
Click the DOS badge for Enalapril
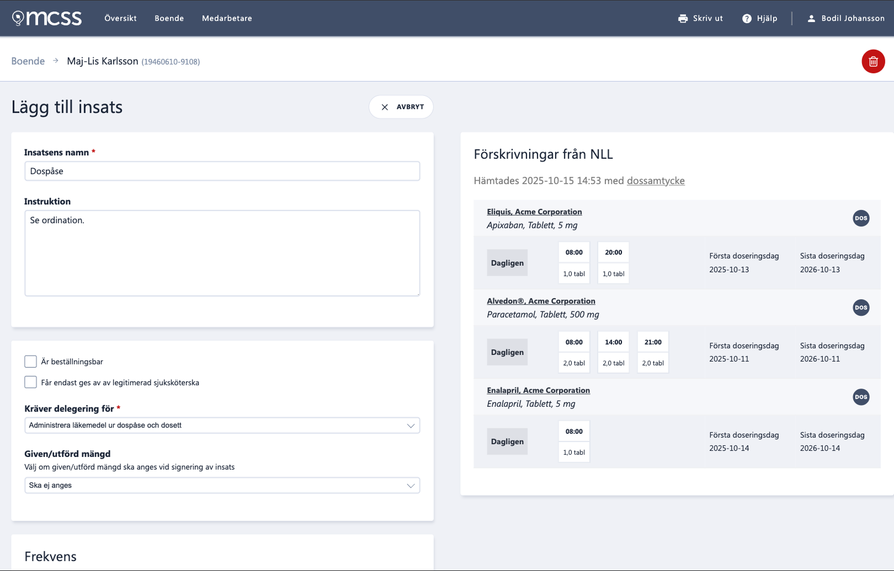(x=861, y=397)
